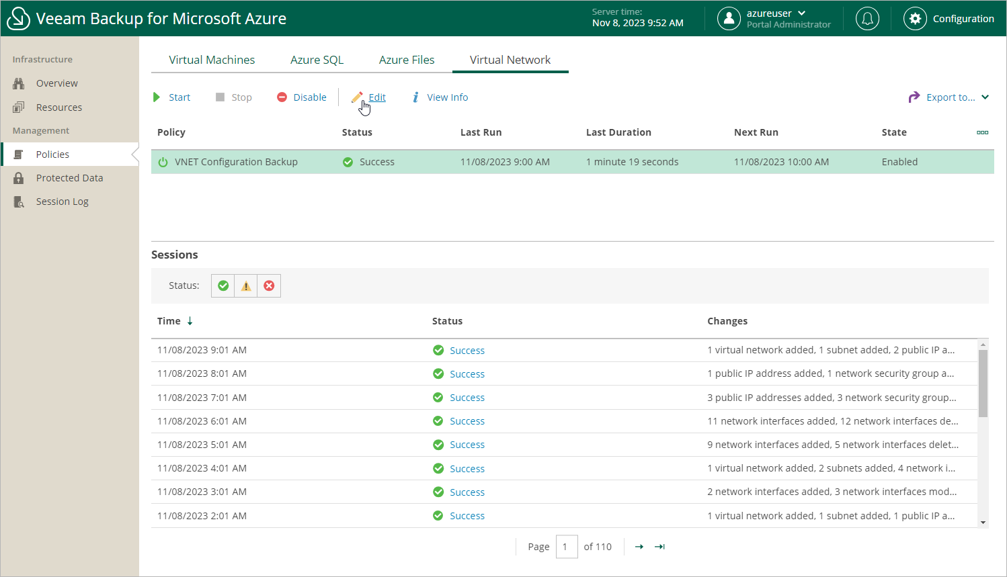Screen dimensions: 1007x577
Task: Open the notifications bell icon
Action: (x=867, y=19)
